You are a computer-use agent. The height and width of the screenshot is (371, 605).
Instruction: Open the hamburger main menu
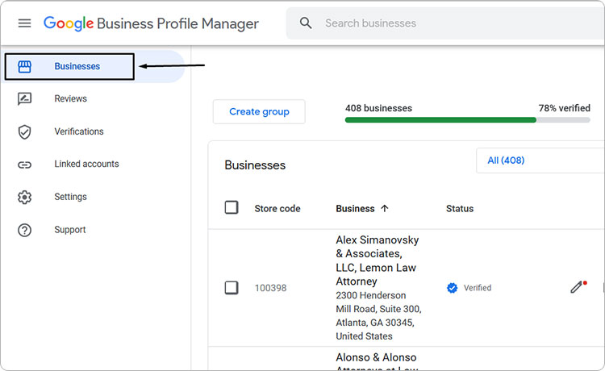[x=24, y=23]
